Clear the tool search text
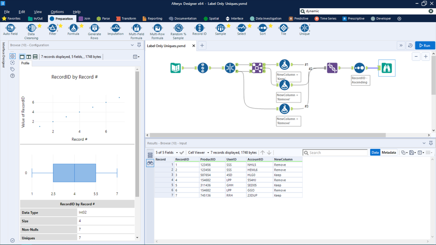Image resolution: width=436 pixels, height=245 pixels. point(431,11)
